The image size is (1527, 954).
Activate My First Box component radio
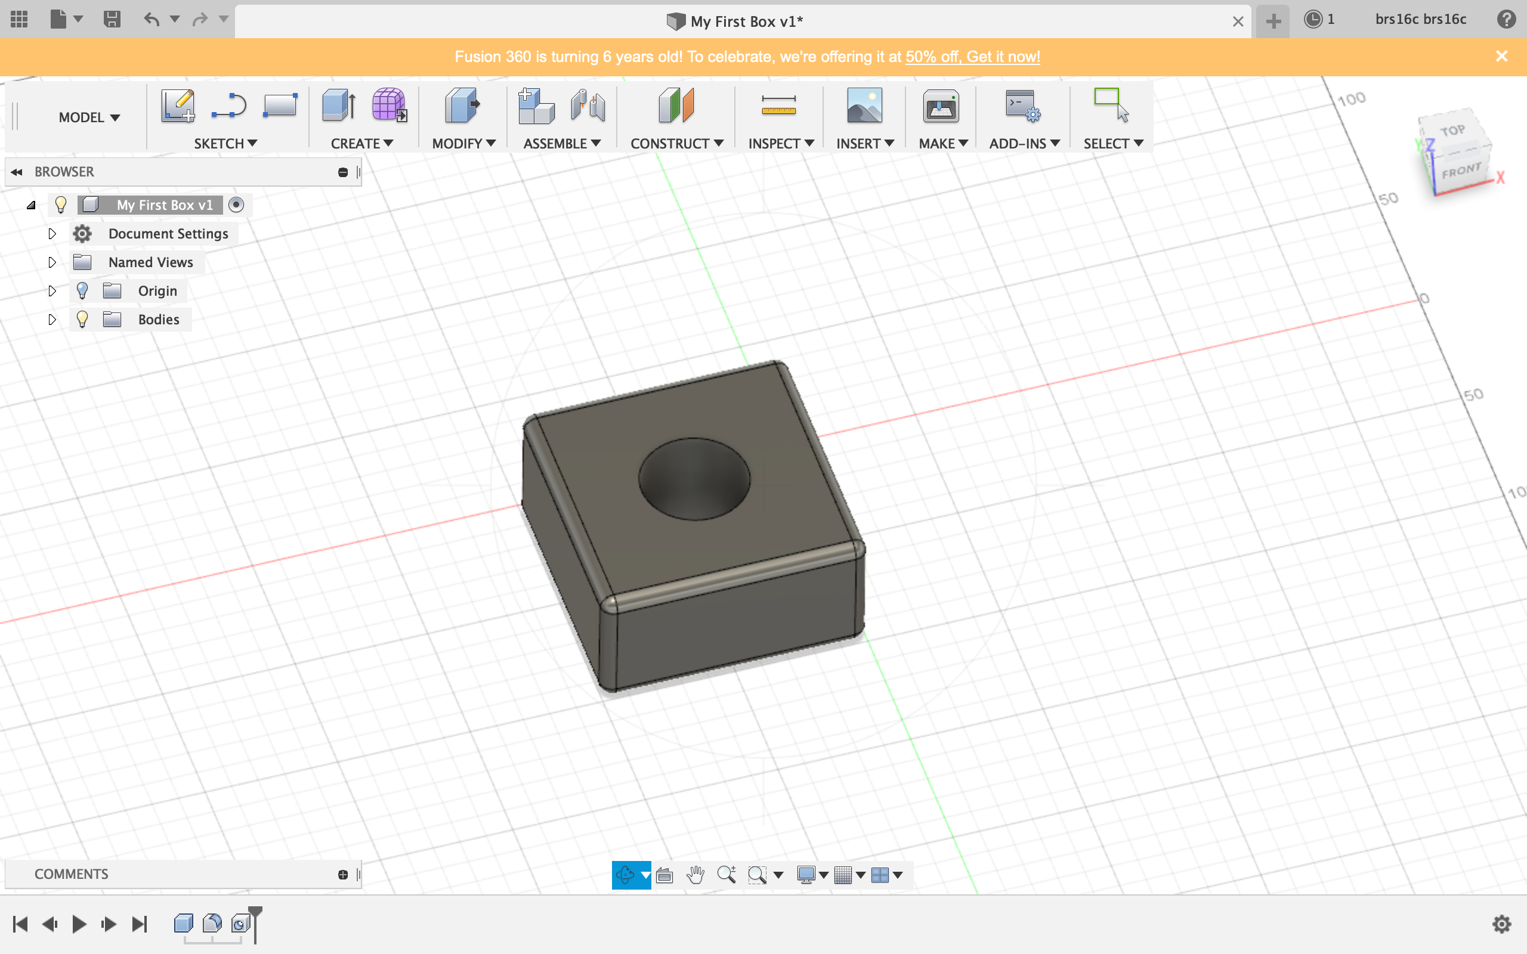(236, 205)
